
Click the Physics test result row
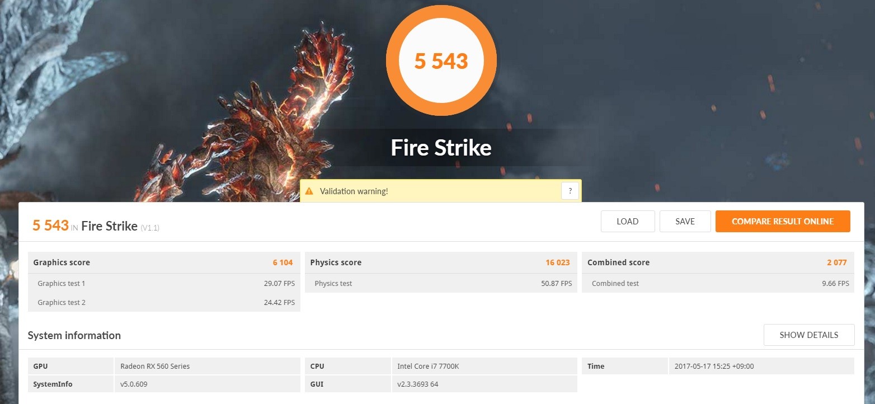click(x=441, y=283)
